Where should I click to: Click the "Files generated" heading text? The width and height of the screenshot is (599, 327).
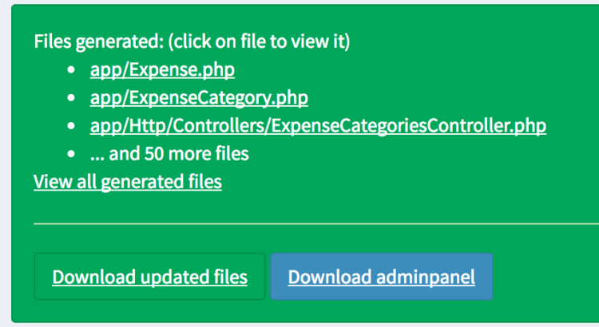[x=192, y=41]
